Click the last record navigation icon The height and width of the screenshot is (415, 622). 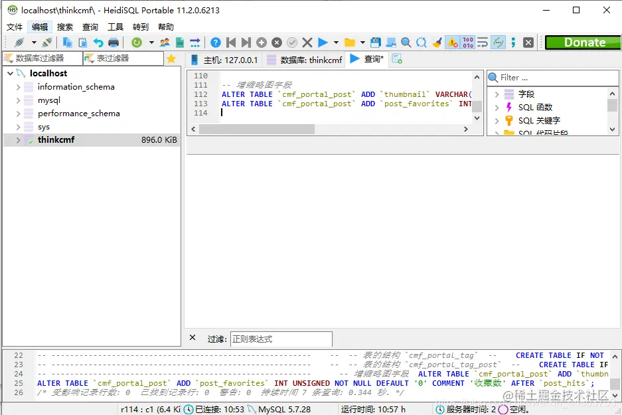click(246, 42)
